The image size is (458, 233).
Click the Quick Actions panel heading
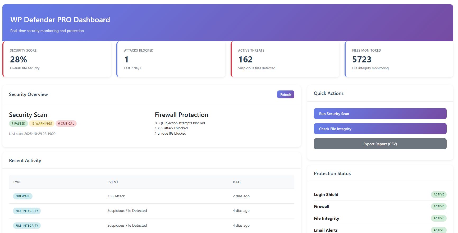pos(329,93)
